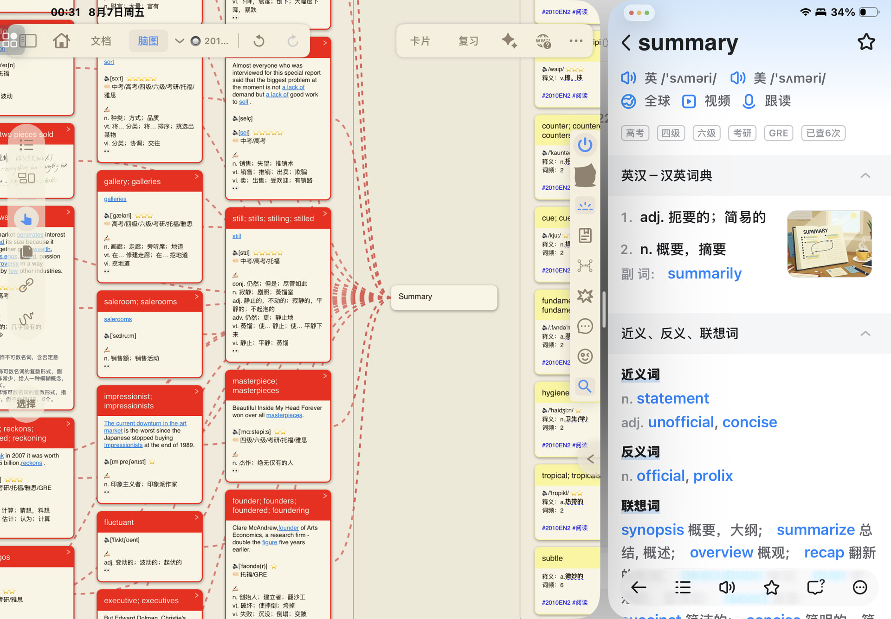The height and width of the screenshot is (619, 891).
Task: Toggle the GRE tag chip
Action: [778, 133]
